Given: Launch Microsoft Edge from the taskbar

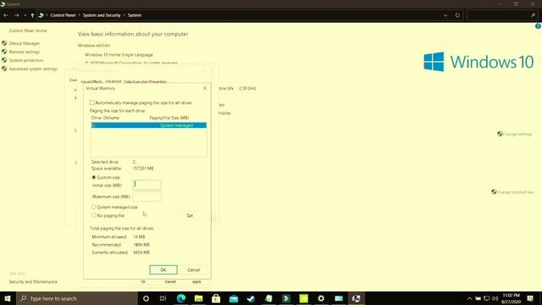Looking at the screenshot, I should 181,298.
